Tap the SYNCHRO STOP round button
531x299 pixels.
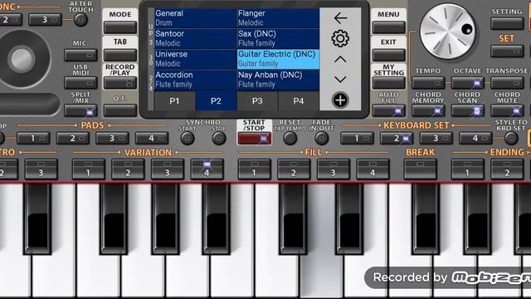tap(219, 139)
